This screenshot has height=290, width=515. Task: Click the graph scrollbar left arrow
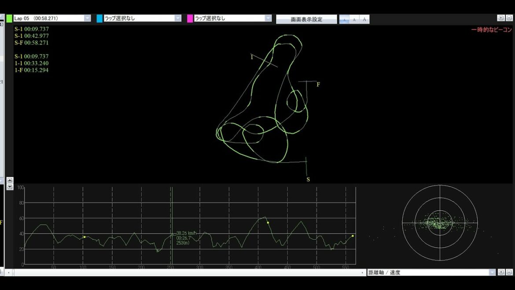point(8,273)
